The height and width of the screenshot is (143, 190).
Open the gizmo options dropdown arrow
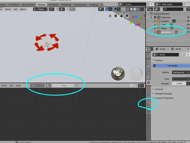(110, 9)
